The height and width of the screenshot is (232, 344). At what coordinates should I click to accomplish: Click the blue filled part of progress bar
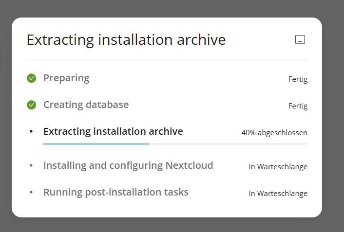point(96,144)
